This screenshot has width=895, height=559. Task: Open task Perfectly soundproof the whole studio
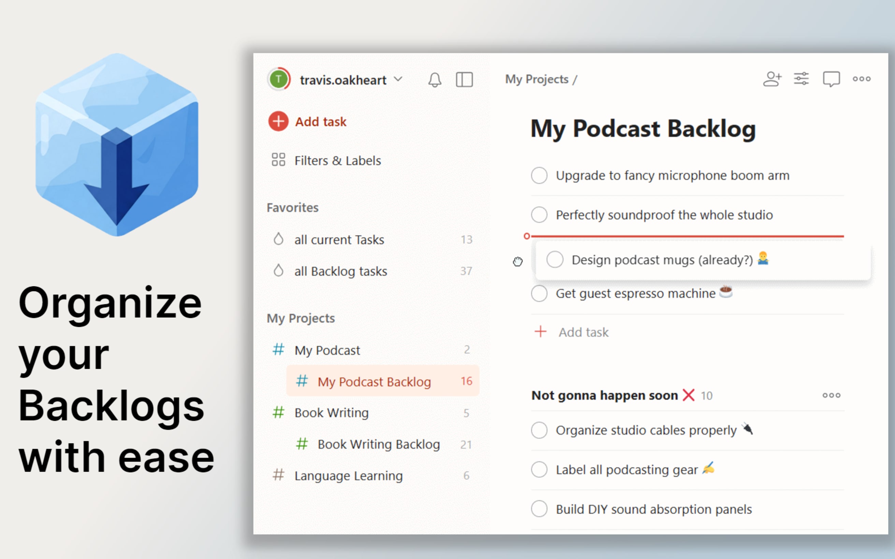coord(664,215)
